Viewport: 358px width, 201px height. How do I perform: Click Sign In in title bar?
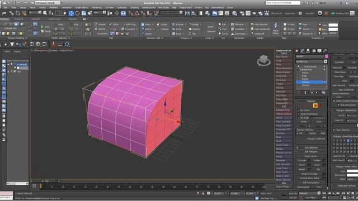[x=322, y=3]
